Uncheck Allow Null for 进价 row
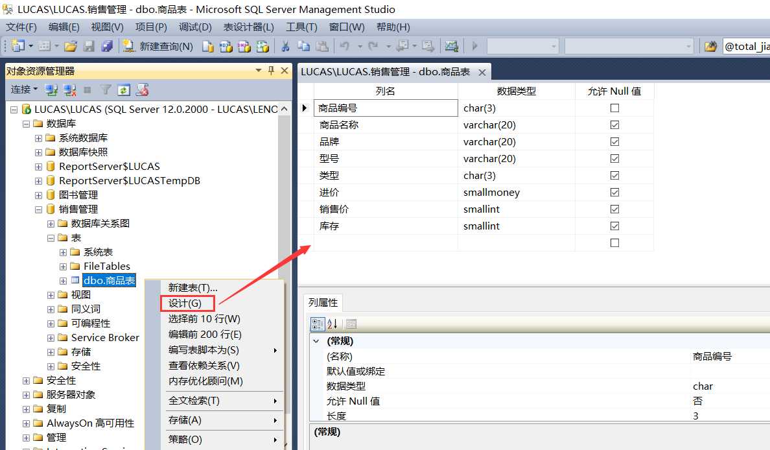Image resolution: width=770 pixels, height=450 pixels. coord(614,192)
